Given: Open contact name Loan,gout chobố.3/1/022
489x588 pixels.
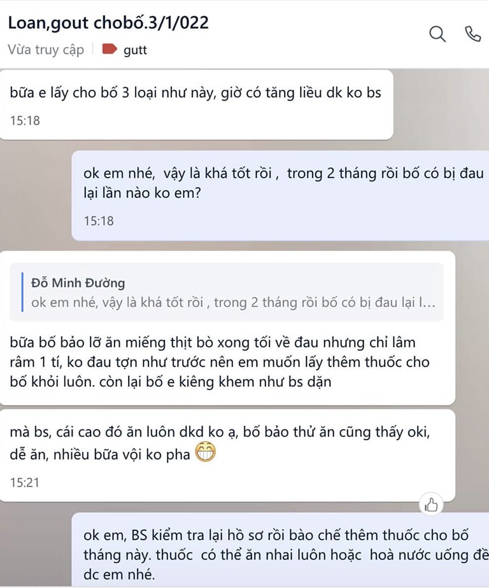Looking at the screenshot, I should [108, 22].
